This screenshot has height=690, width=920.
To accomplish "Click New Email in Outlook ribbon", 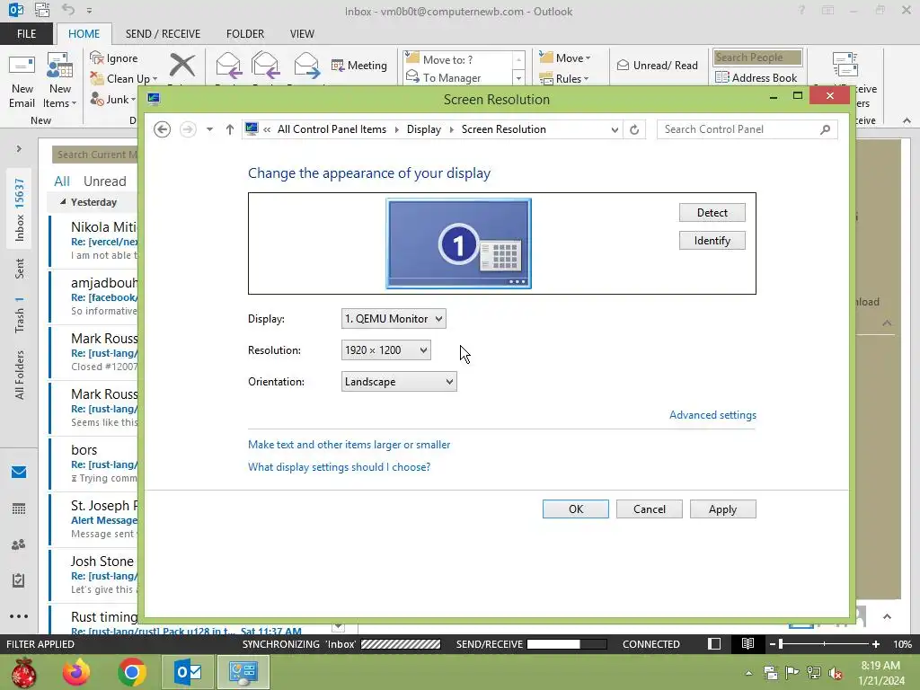I will pyautogui.click(x=22, y=80).
